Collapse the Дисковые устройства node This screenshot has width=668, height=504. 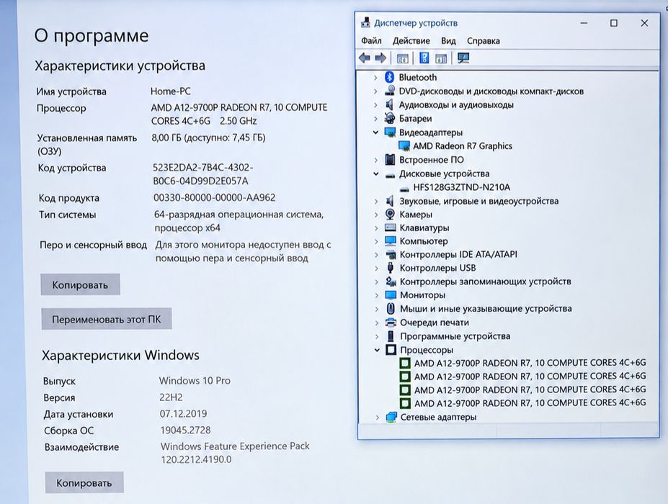(x=375, y=174)
